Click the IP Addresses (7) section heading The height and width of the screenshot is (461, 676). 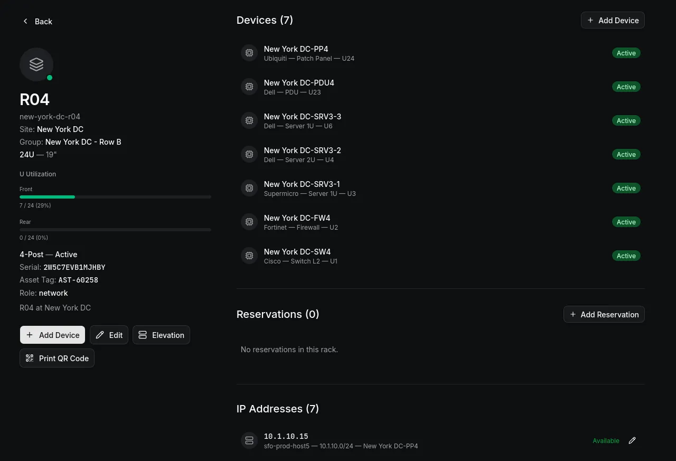pos(278,409)
